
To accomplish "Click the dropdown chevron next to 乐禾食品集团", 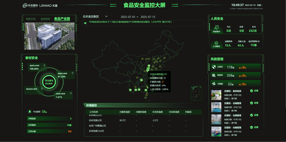I will tap(106, 17).
